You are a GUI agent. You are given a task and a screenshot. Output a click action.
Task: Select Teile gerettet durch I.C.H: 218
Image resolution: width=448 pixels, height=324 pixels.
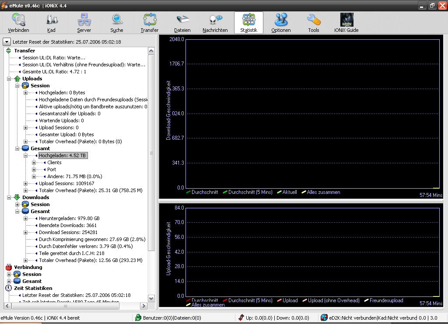(72, 253)
